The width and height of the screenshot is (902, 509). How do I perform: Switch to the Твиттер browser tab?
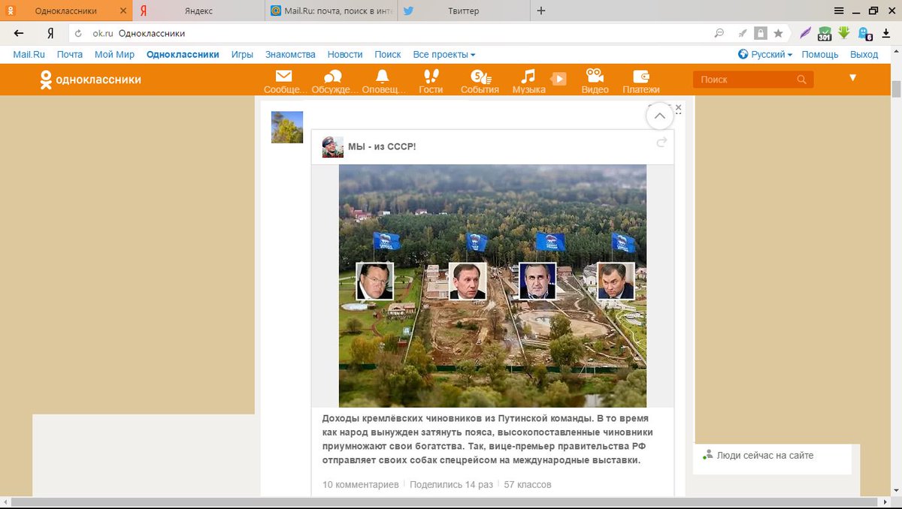point(463,11)
